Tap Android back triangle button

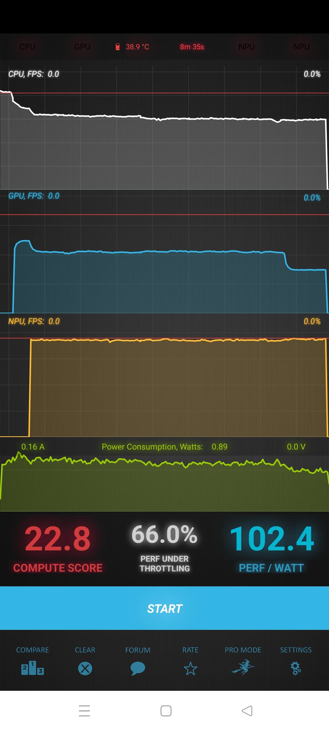click(x=247, y=711)
